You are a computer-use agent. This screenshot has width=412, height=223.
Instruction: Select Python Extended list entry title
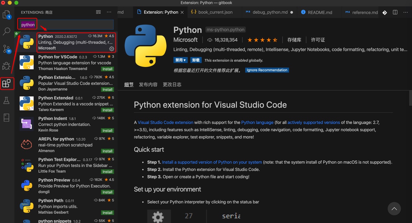(x=55, y=98)
